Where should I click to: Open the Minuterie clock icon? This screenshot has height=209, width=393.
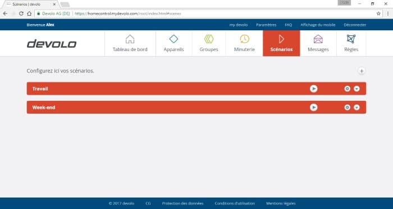pyautogui.click(x=244, y=39)
